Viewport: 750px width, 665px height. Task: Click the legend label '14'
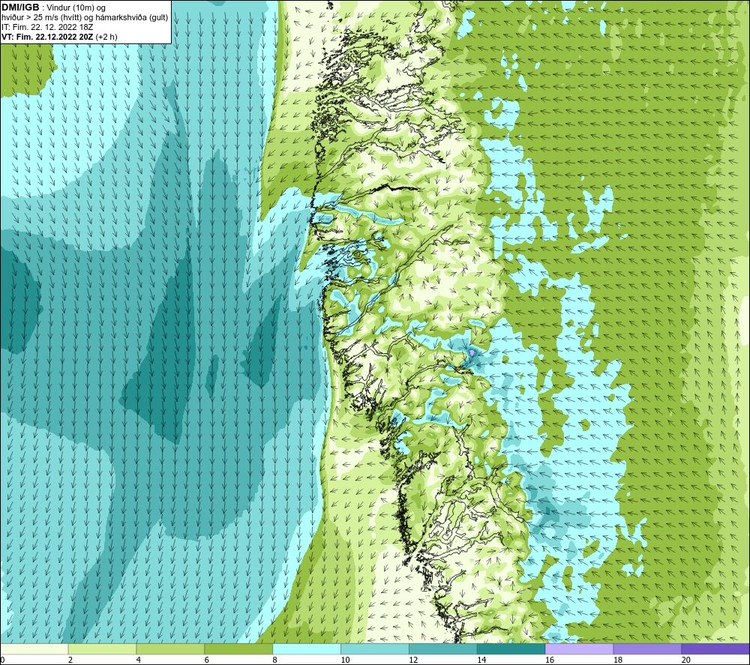[x=481, y=660]
